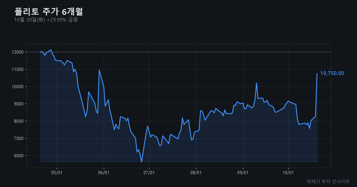Click the latest price label "10,750.00"
Viewport: 357px width, 187px height.
(x=332, y=73)
